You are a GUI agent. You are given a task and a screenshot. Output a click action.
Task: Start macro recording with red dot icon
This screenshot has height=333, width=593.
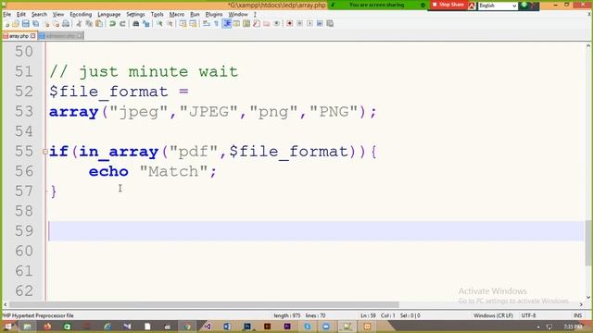(289, 24)
